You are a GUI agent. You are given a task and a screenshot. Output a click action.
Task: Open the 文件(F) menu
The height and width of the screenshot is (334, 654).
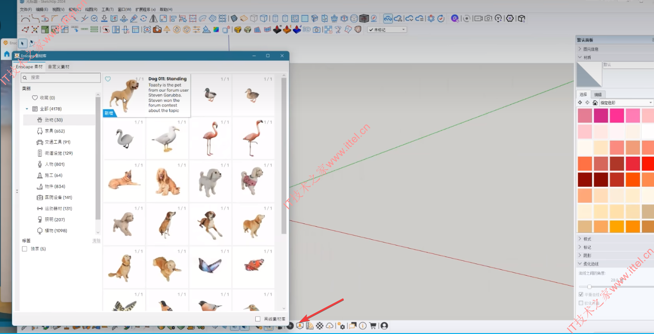point(26,9)
